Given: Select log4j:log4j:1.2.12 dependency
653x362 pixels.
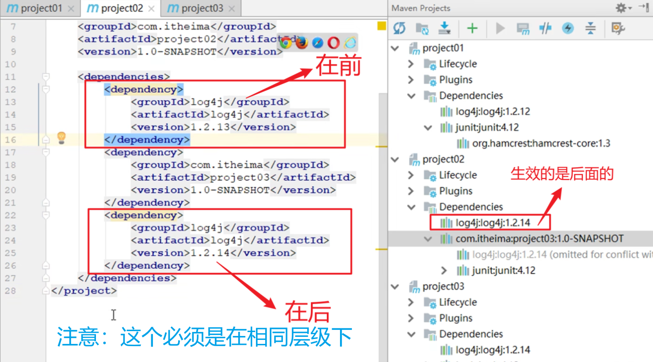Looking at the screenshot, I should [493, 112].
